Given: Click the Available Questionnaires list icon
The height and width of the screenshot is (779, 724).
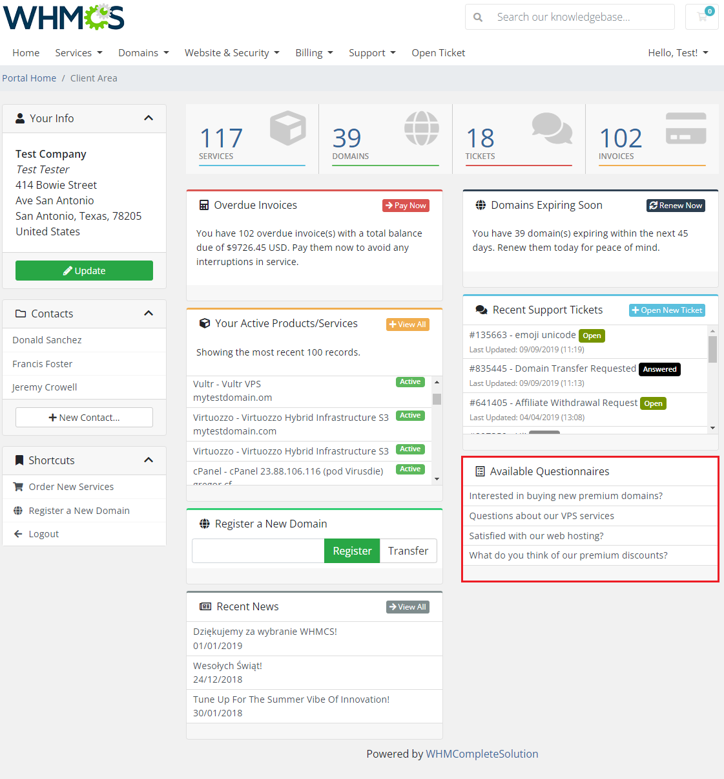Looking at the screenshot, I should click(x=480, y=471).
